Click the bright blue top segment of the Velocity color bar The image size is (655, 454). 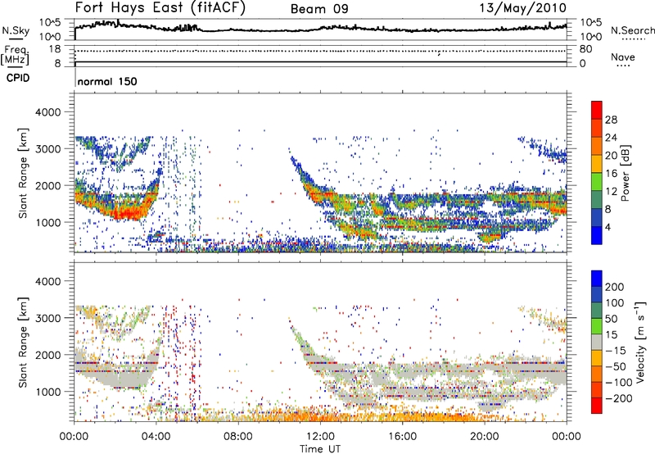(597, 279)
